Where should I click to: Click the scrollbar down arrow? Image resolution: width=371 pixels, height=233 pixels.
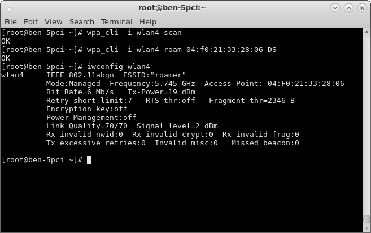point(366,228)
